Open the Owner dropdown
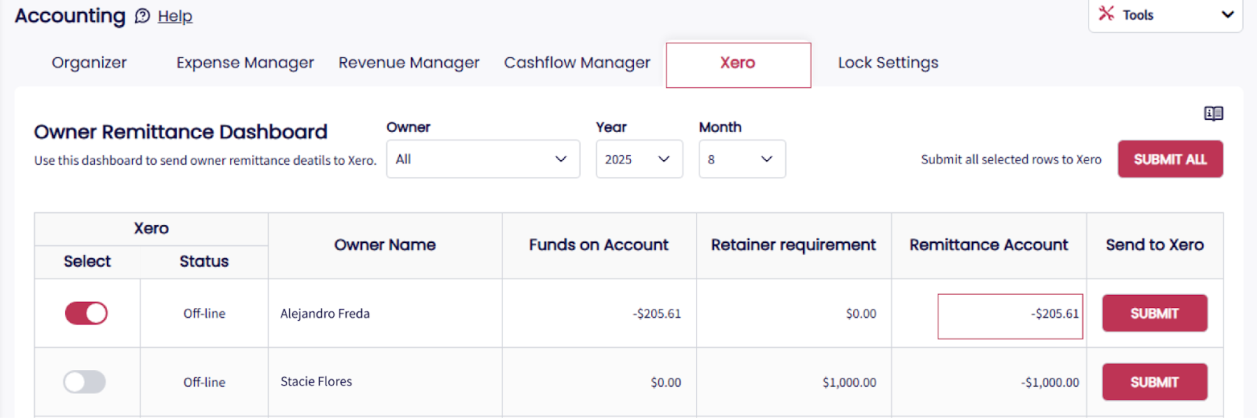 click(x=482, y=159)
